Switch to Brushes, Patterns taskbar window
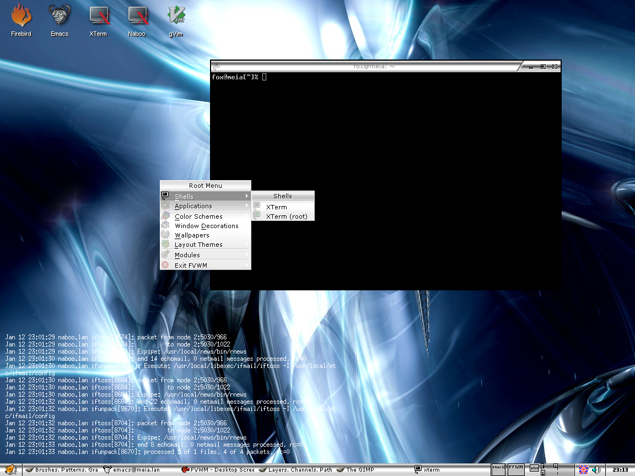Viewport: 635px width, 476px height. click(x=62, y=469)
